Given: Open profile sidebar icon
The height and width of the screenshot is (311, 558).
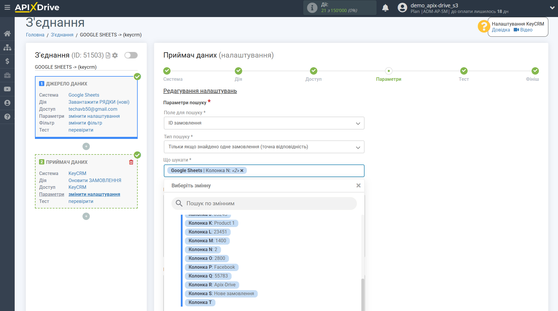Looking at the screenshot, I should 7,103.
